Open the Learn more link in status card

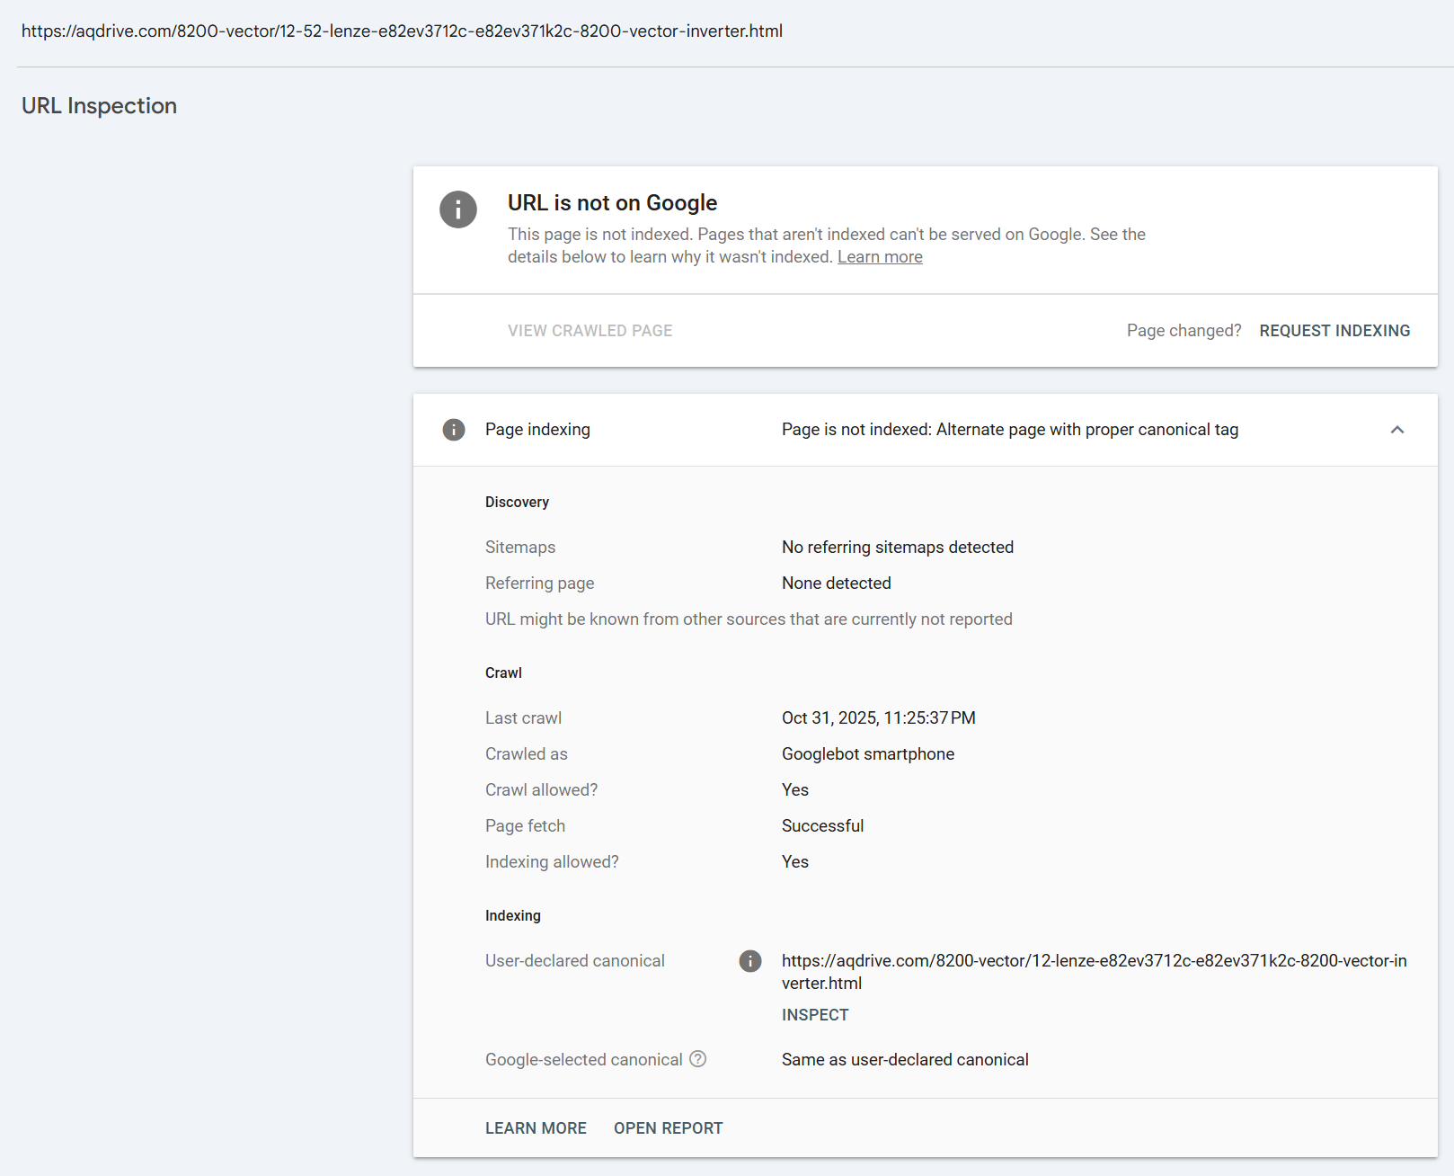click(x=880, y=257)
